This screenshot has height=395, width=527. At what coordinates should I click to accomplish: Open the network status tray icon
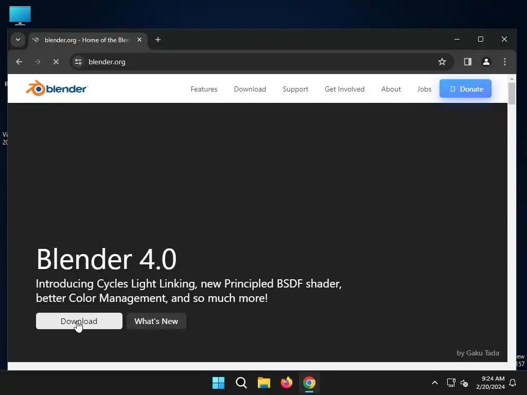click(451, 383)
